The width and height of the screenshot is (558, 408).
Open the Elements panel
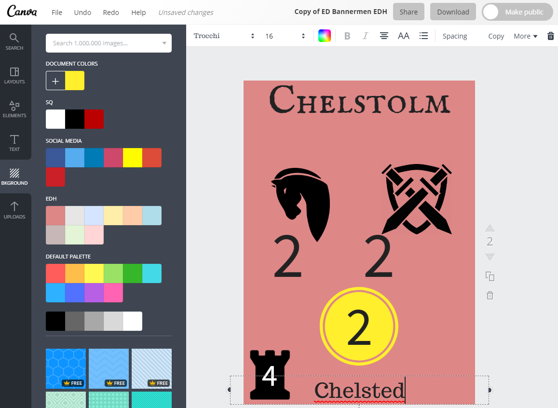(14, 109)
